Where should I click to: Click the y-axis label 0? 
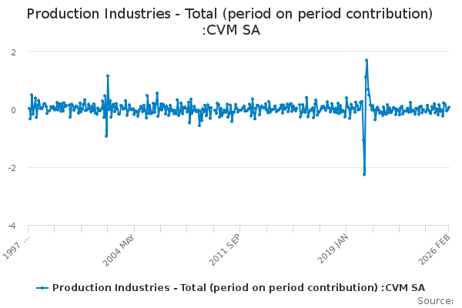pos(14,110)
